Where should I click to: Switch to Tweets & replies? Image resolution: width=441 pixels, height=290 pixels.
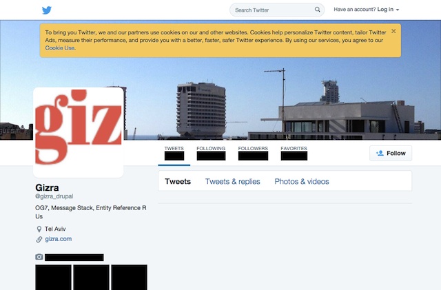[233, 181]
